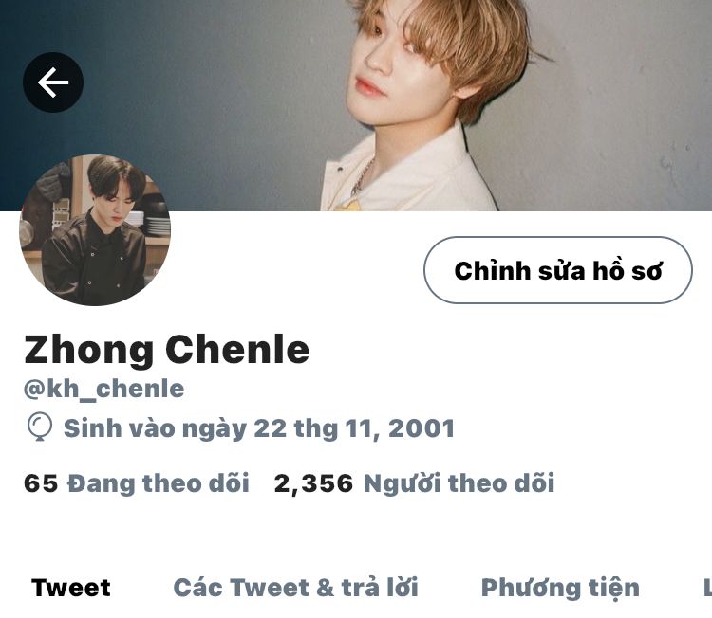Viewport: 712px width, 618px height.
Task: Click the birthday balloon icon
Action: tap(40, 427)
